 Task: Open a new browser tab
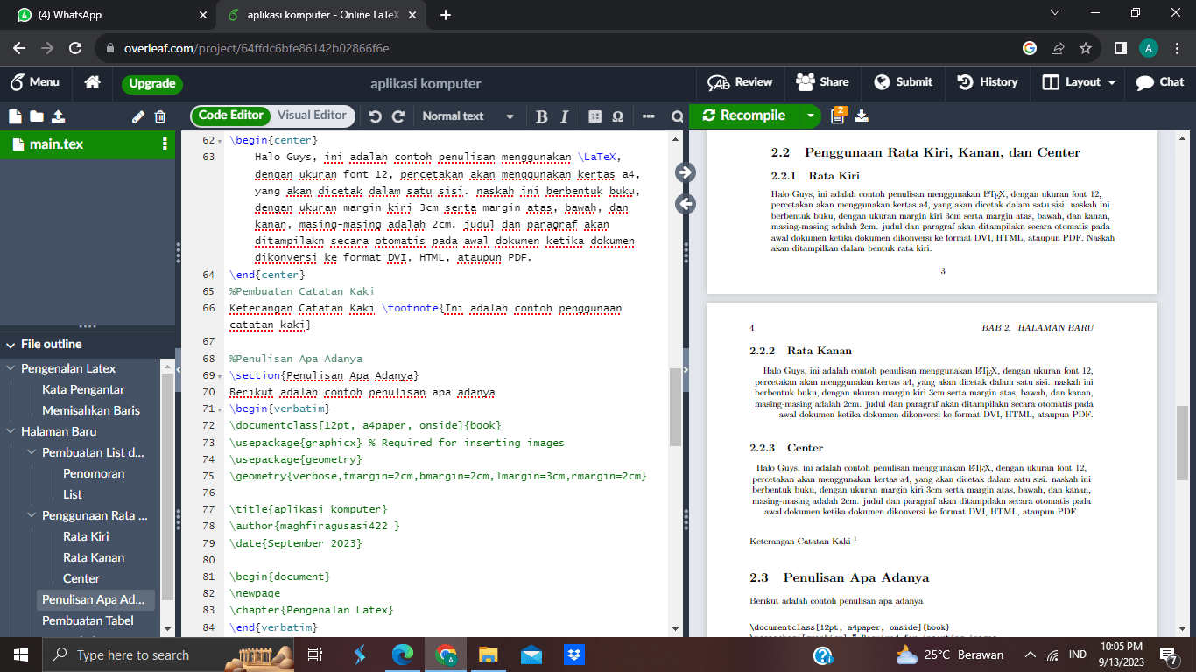pyautogui.click(x=446, y=15)
